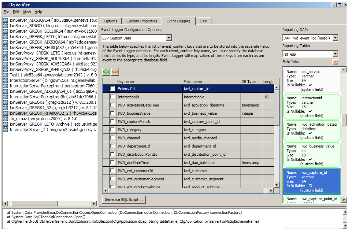Expand the Reporting DAP dropdown
The height and width of the screenshot is (232, 349).
click(x=336, y=38)
